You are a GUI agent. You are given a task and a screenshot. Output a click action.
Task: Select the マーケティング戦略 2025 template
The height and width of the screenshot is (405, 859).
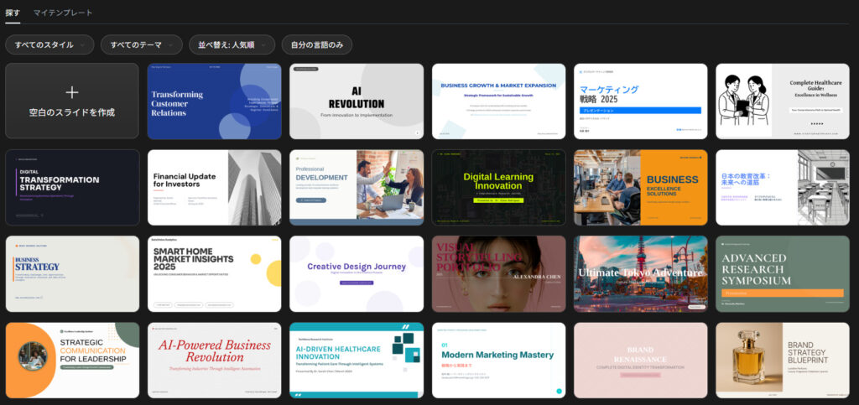(640, 101)
